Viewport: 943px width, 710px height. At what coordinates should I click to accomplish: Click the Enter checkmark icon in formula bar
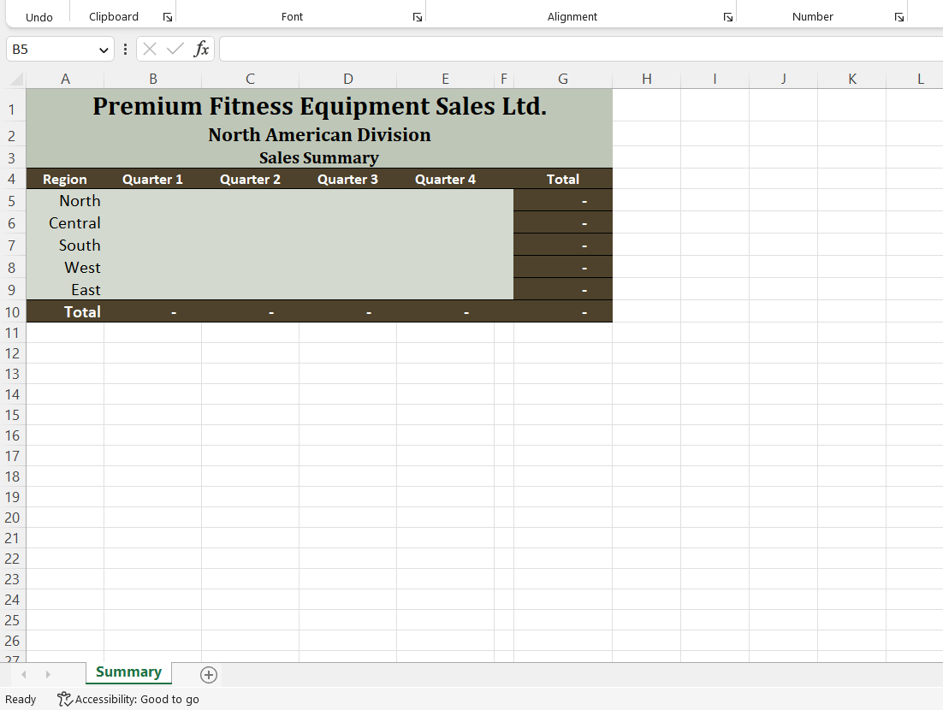[x=174, y=49]
